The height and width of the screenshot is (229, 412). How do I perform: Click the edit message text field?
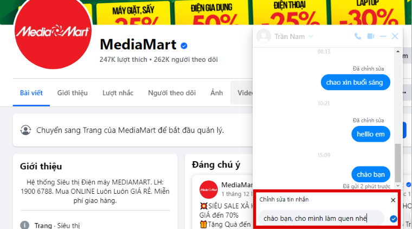tap(321, 219)
